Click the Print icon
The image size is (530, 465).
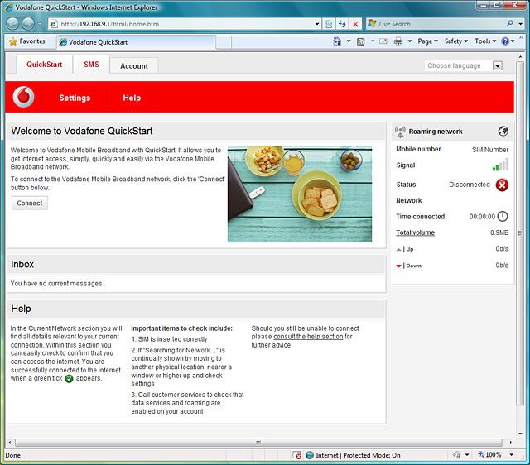tap(398, 41)
